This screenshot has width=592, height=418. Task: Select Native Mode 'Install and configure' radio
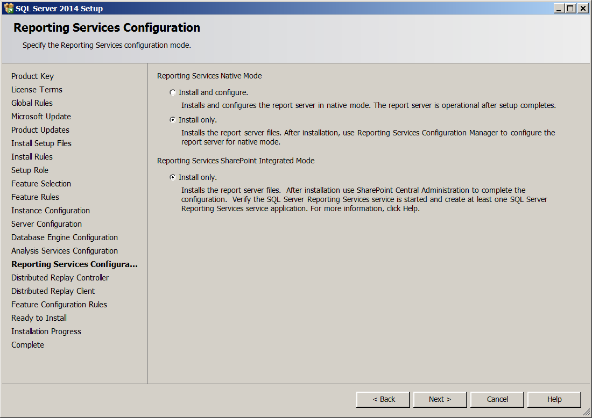pyautogui.click(x=173, y=92)
